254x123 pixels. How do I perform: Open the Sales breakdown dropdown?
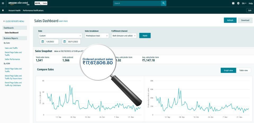pos(97,36)
